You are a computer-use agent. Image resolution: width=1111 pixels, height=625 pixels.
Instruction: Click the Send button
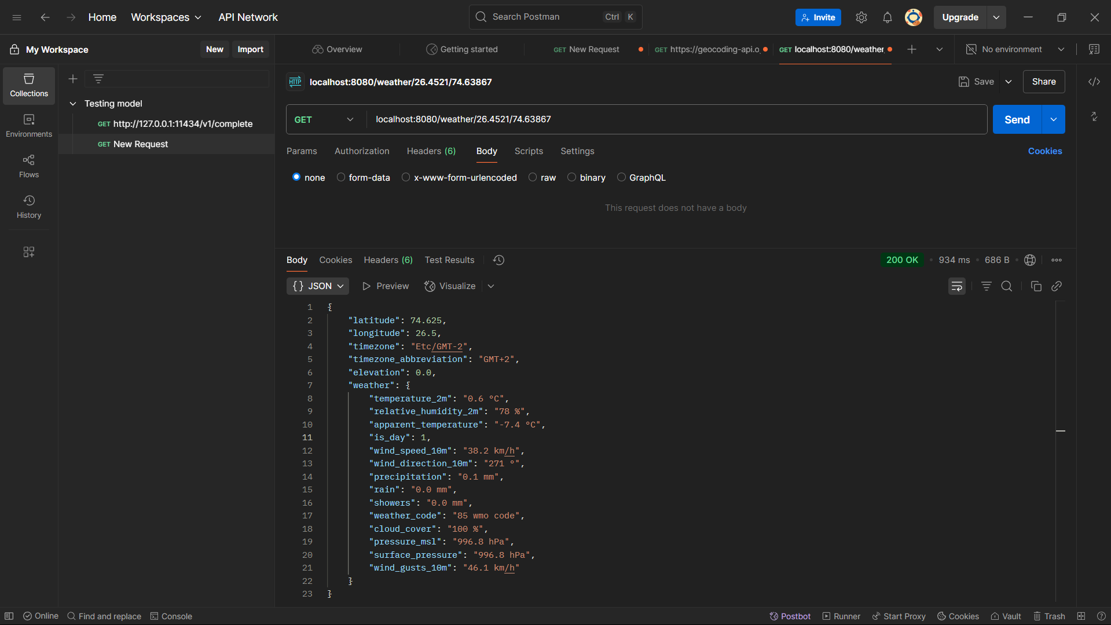pos(1017,119)
